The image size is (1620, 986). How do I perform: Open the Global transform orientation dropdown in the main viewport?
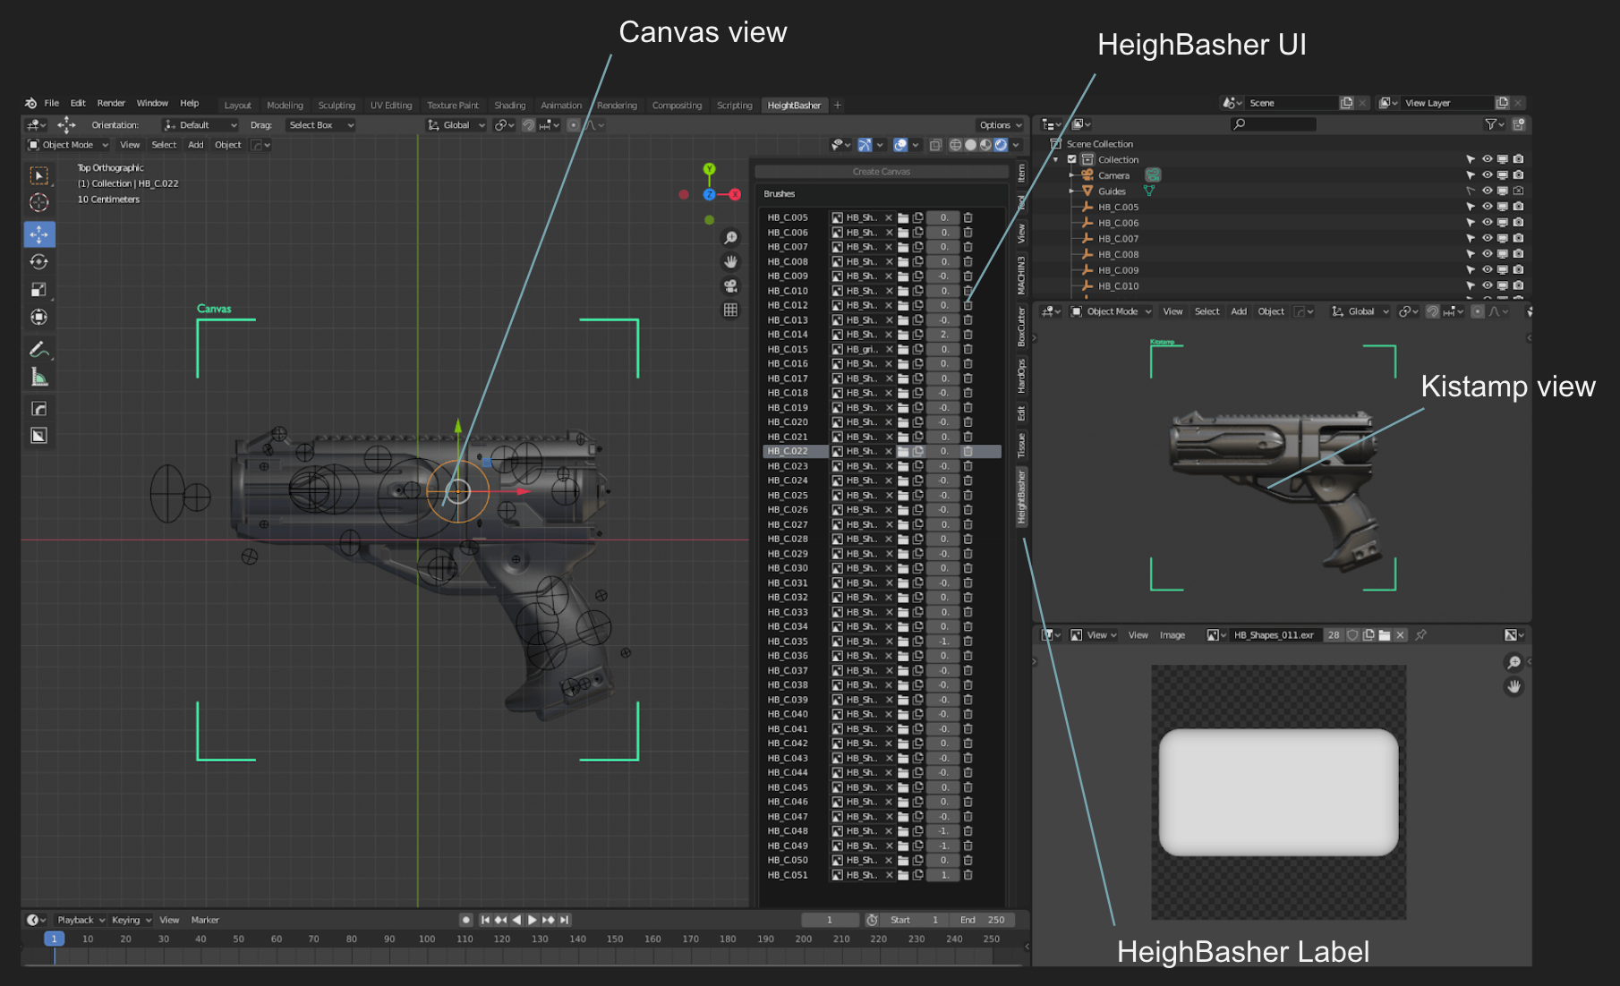[x=456, y=125]
